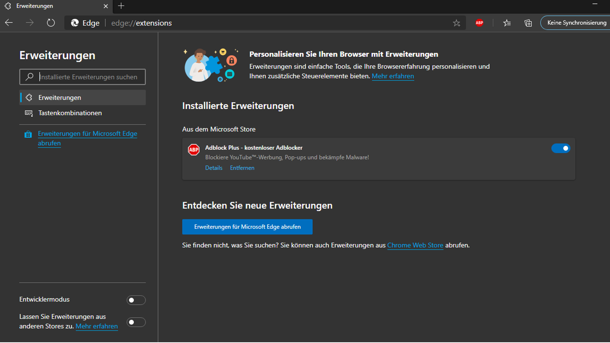Screen dimensions: 610x343
Task: Click the keyboard icon beside Tastenkombinationen
Action: 29,113
